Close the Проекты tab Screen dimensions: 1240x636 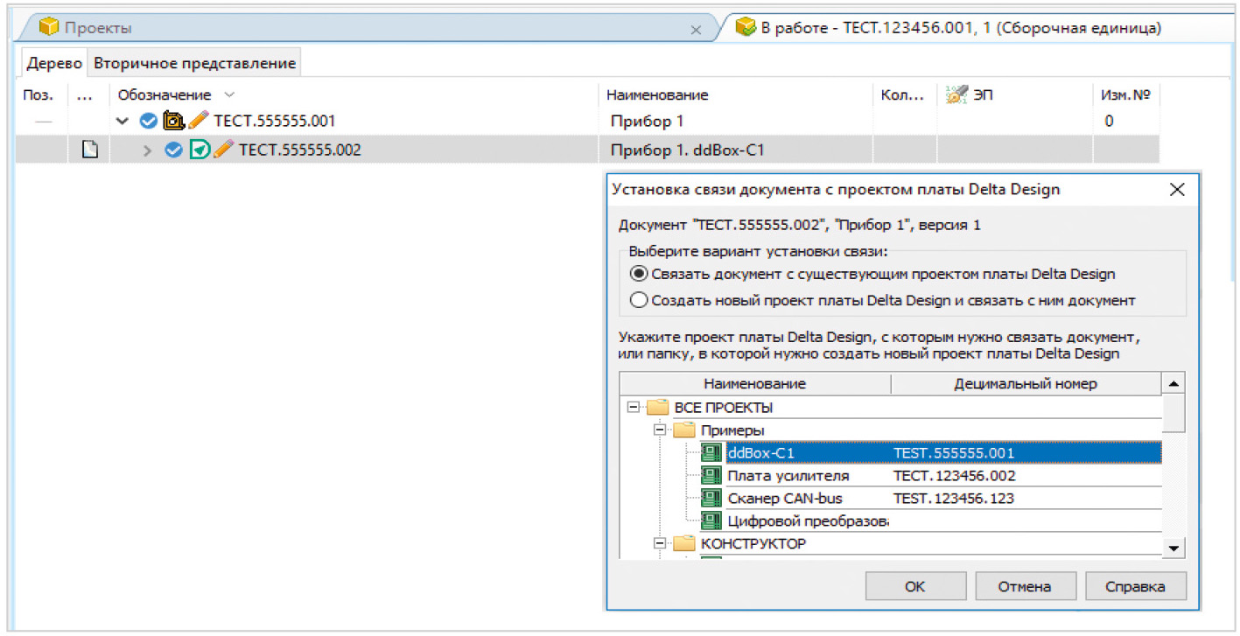696,30
